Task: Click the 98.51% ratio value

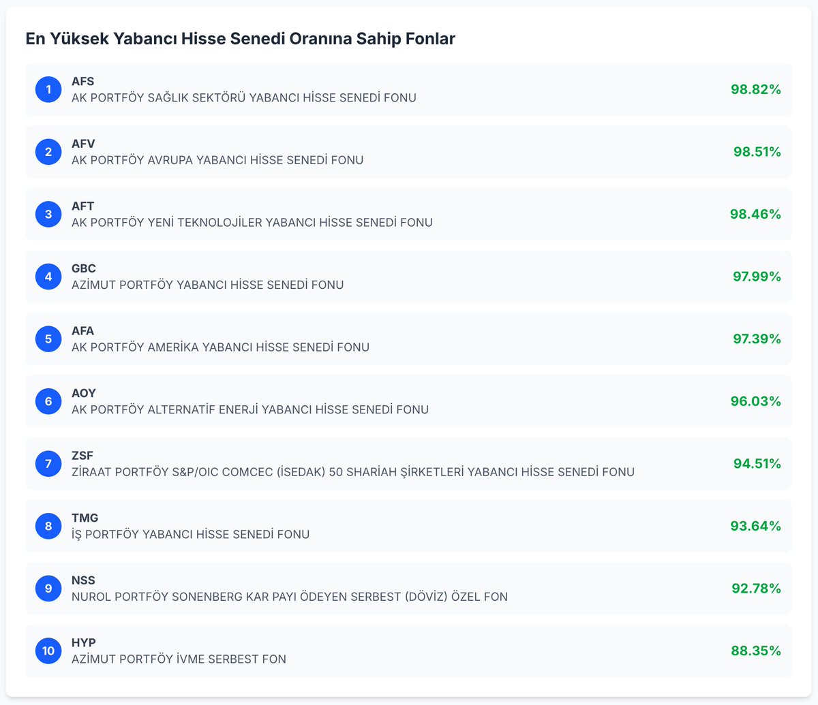Action: (757, 152)
